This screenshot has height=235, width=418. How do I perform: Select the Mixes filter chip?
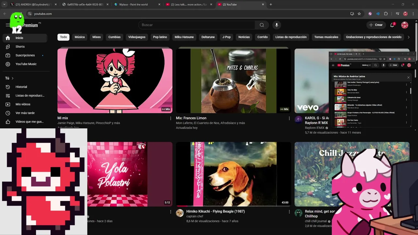point(97,37)
